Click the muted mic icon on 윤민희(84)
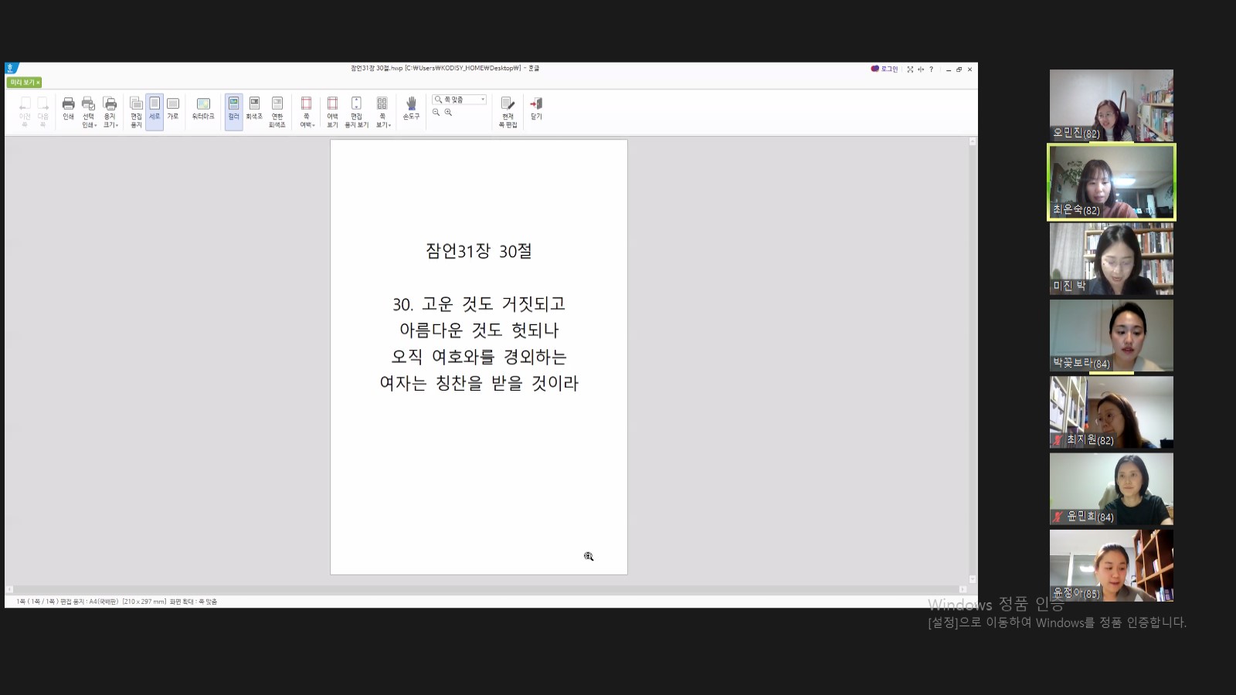Image resolution: width=1236 pixels, height=695 pixels. tap(1058, 517)
